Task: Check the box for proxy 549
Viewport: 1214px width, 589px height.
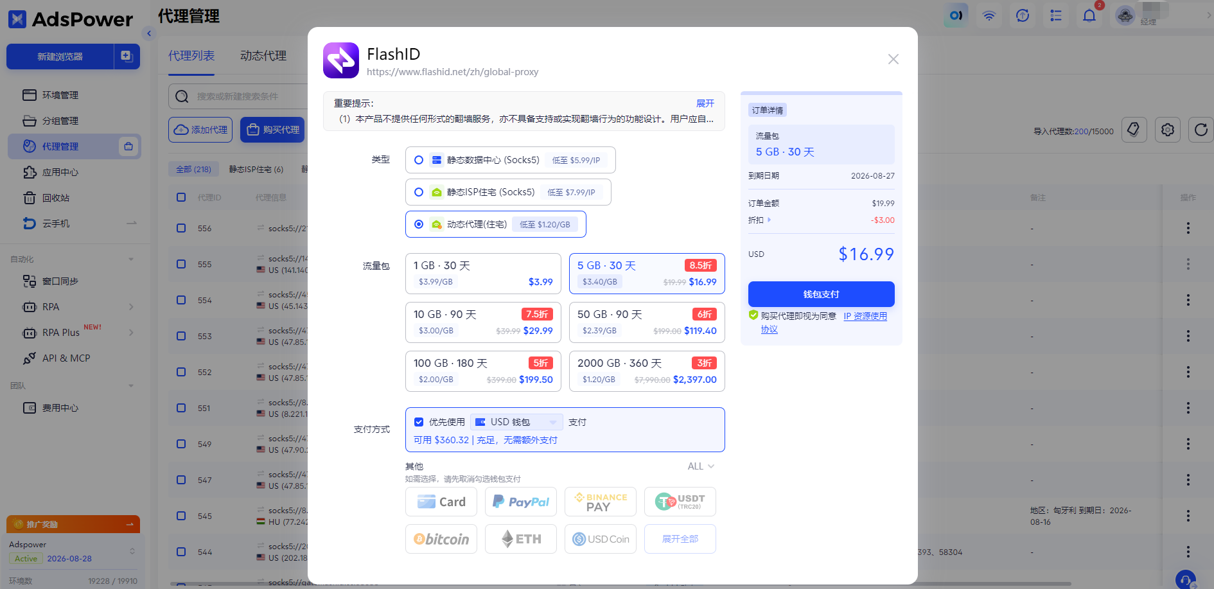Action: [181, 444]
